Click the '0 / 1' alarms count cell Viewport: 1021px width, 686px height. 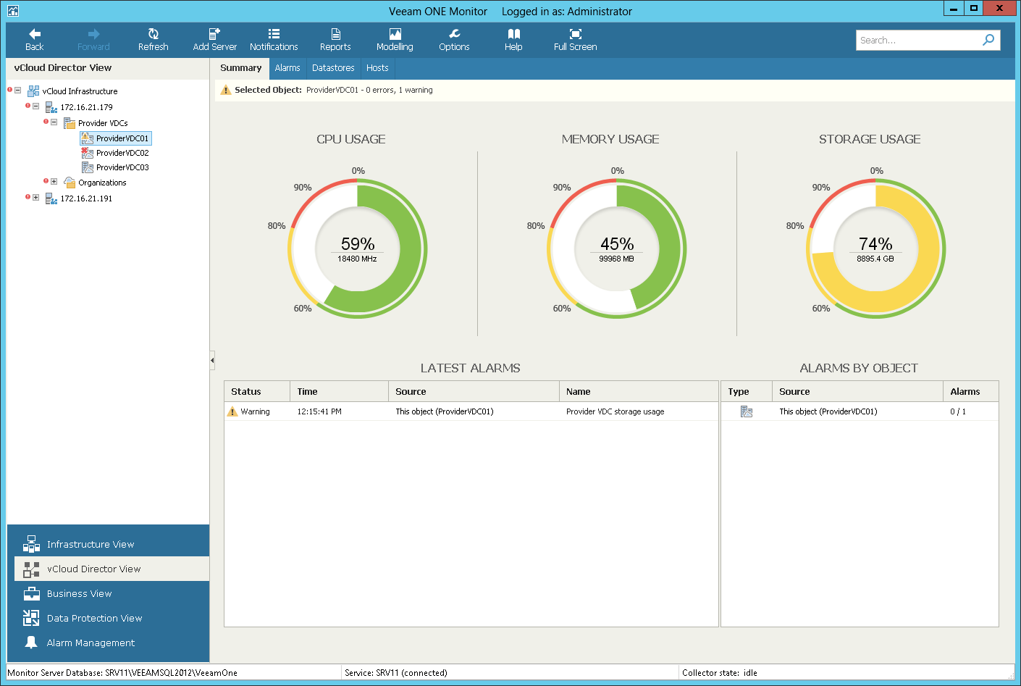(958, 411)
